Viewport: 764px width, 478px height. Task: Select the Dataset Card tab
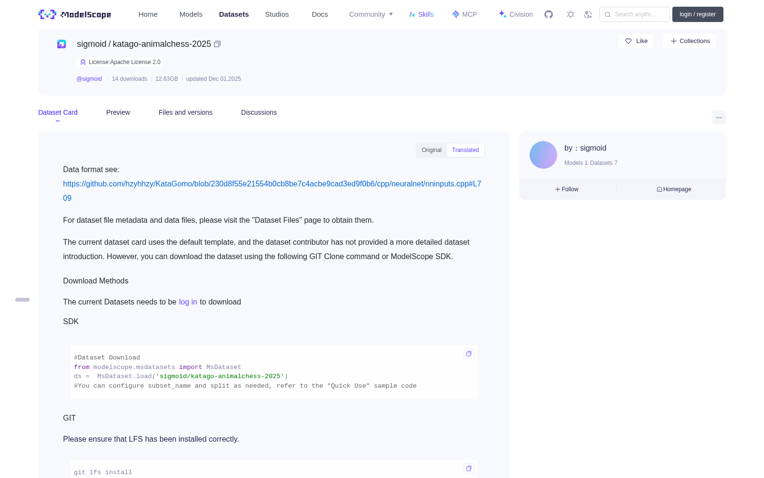tap(58, 112)
